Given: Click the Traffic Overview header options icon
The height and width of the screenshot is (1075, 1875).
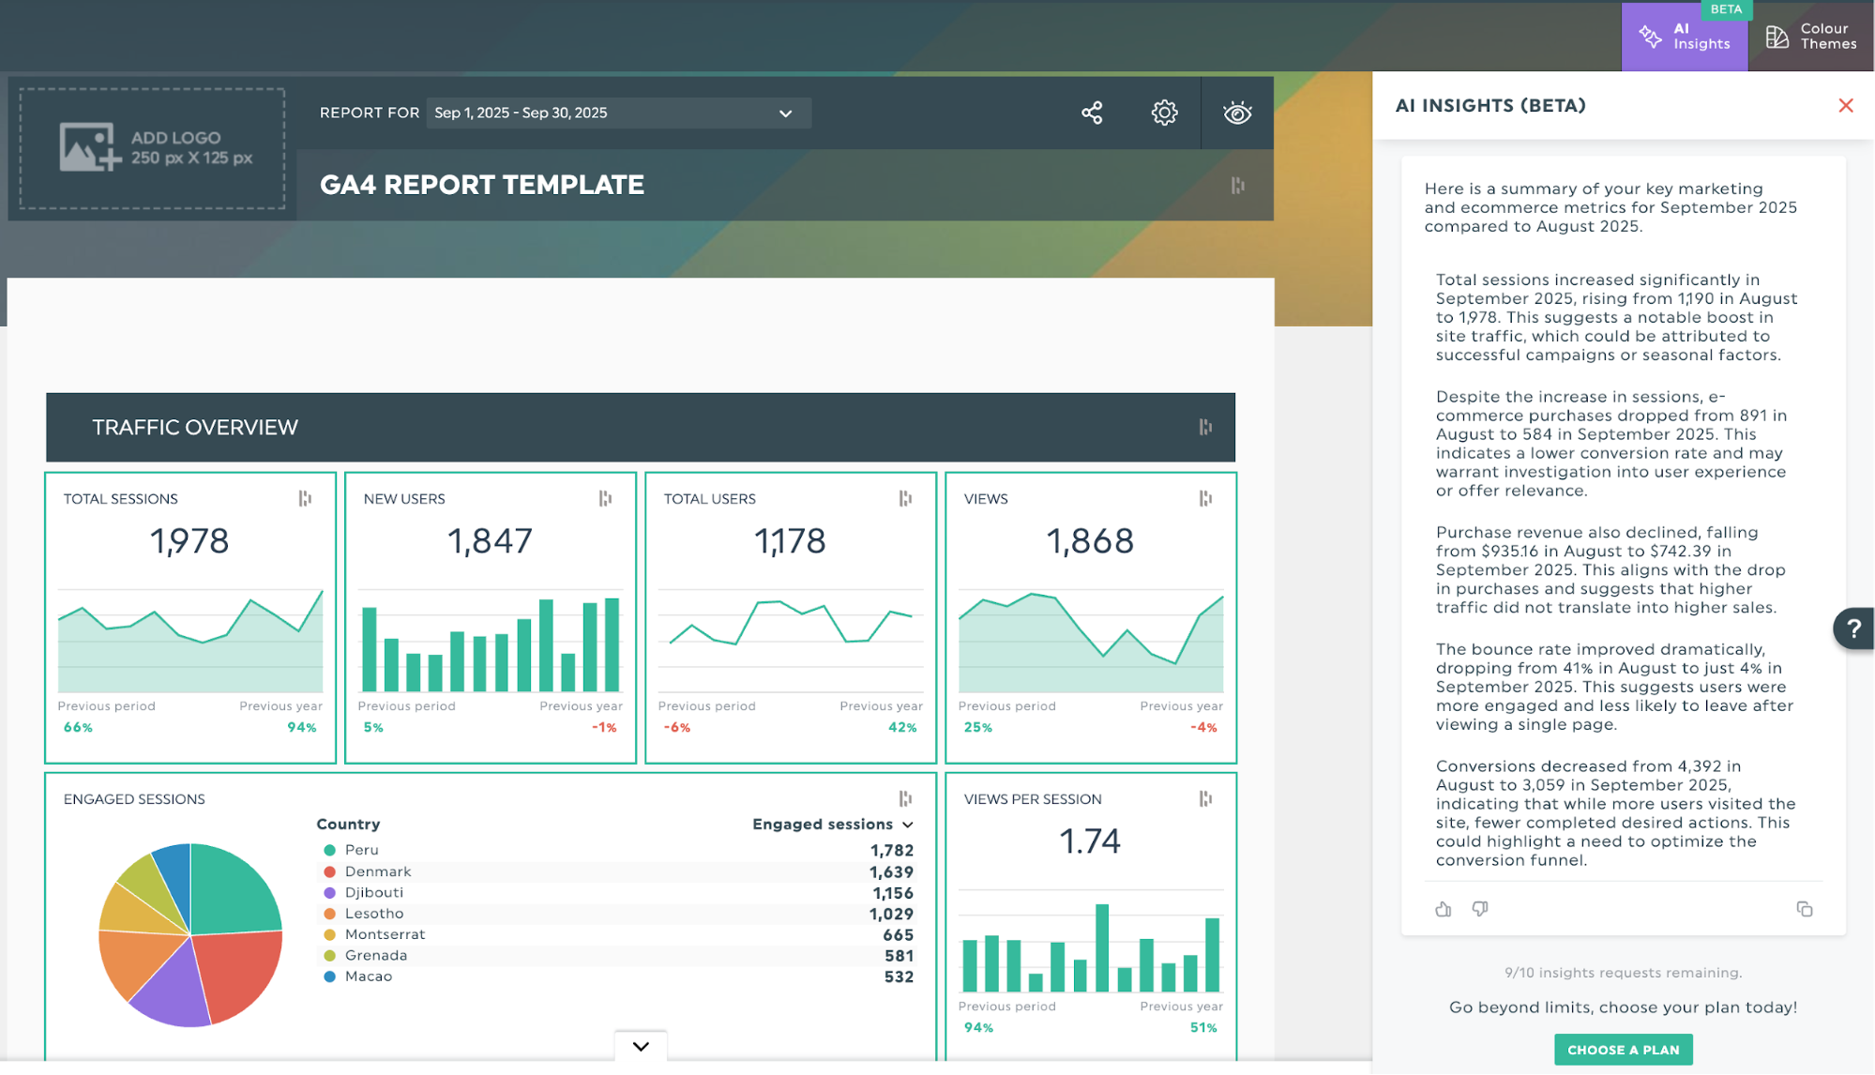Looking at the screenshot, I should (1205, 427).
